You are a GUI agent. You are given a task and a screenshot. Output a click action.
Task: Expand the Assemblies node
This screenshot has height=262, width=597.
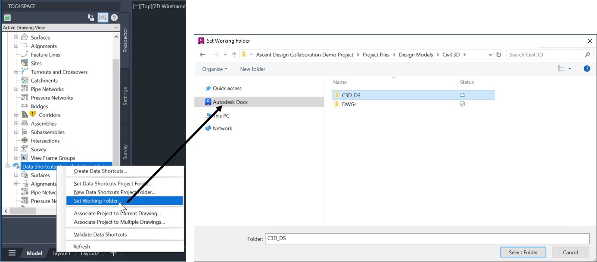pos(16,123)
